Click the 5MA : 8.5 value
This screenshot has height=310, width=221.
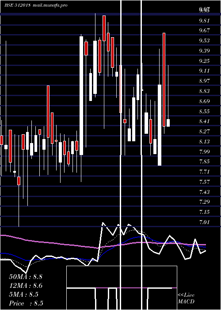pyautogui.click(x=24, y=294)
